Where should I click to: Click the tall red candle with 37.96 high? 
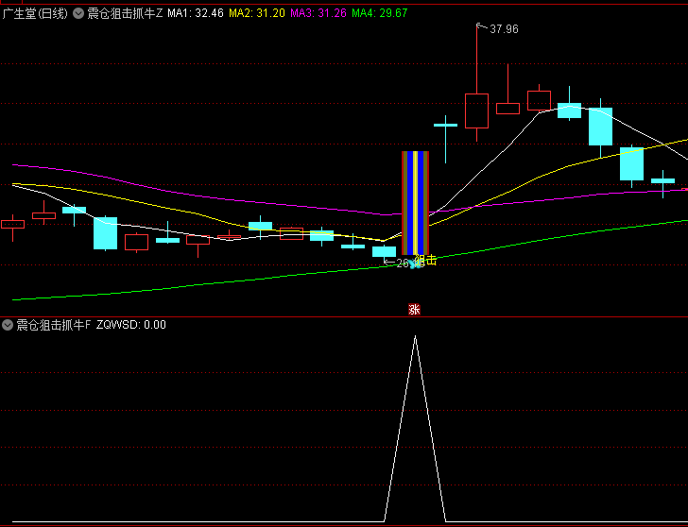click(476, 110)
